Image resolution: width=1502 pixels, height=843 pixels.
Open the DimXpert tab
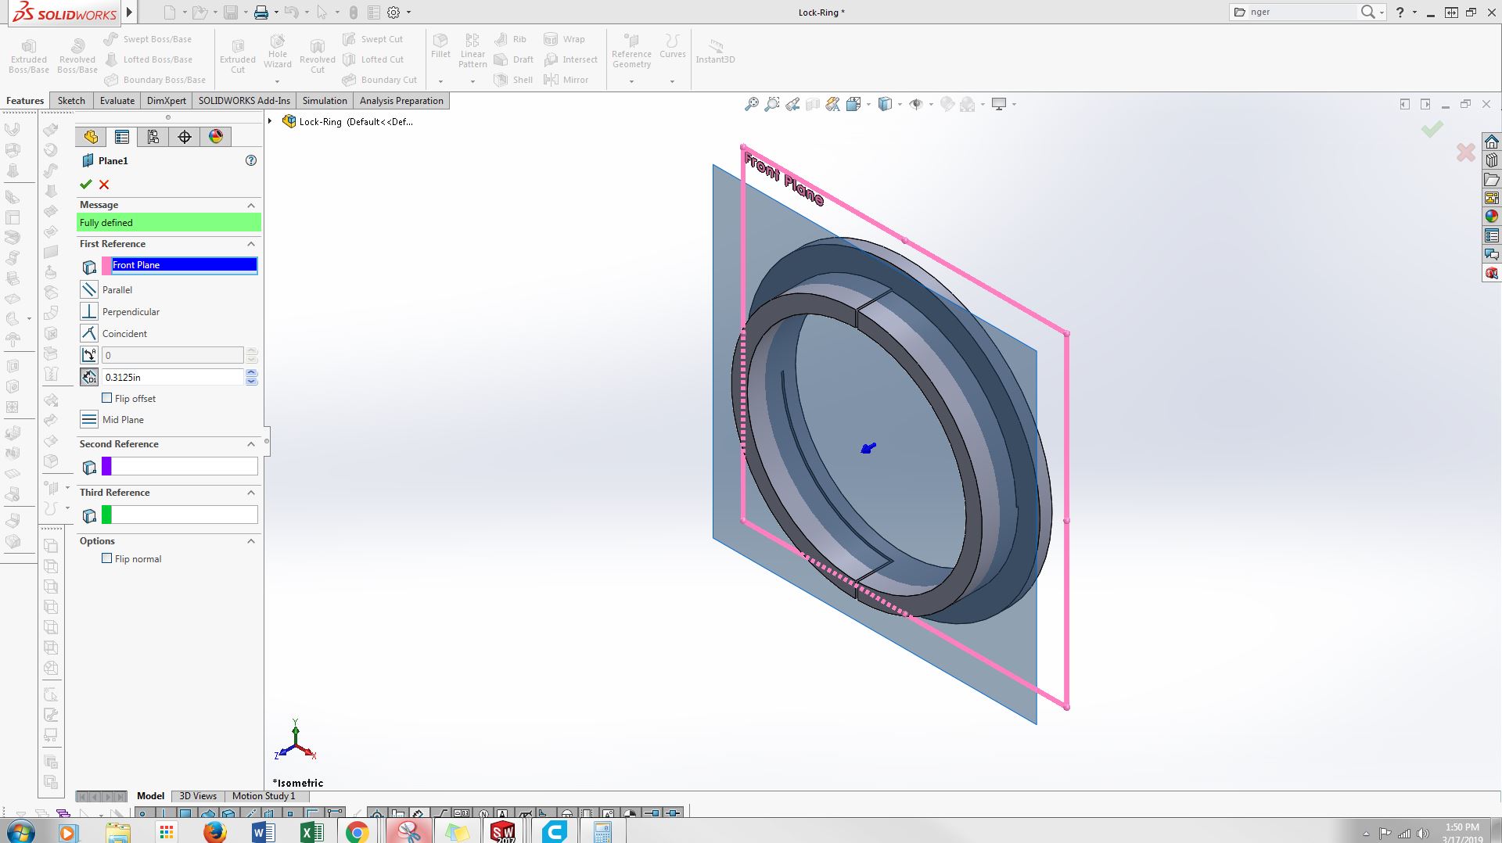pos(167,101)
